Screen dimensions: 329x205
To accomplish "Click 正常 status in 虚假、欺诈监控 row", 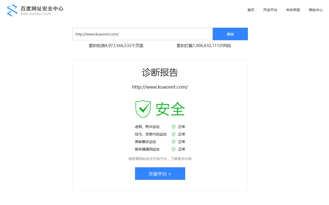I will 182,127.
